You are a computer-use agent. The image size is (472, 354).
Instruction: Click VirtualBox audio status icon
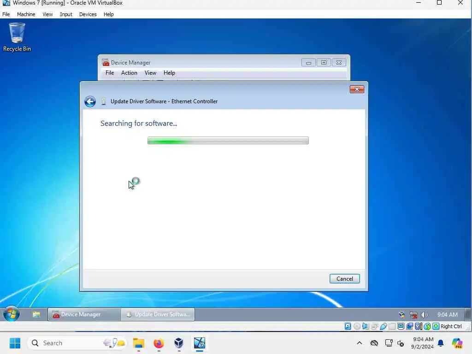366,326
